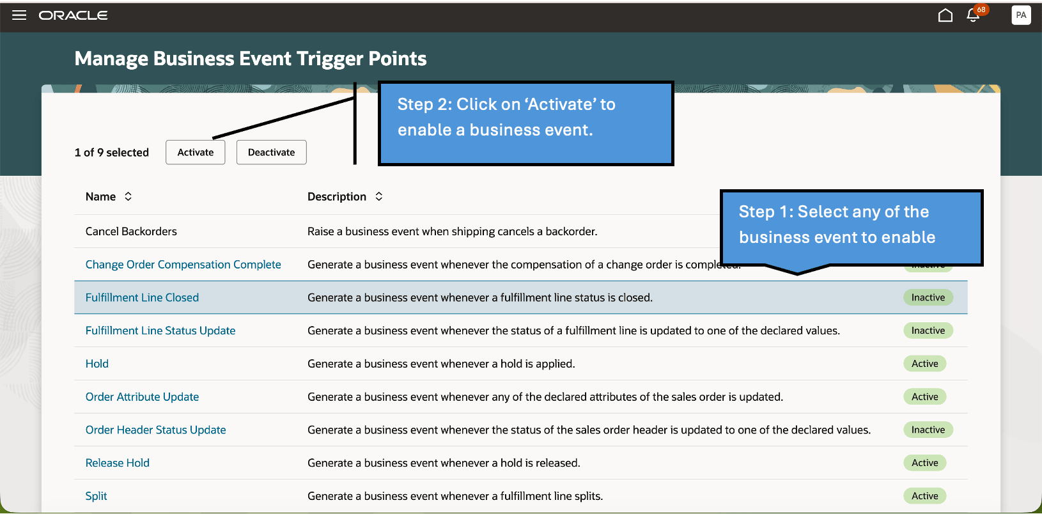The image size is (1042, 514).
Task: Sort table by Name column
Action: tap(128, 196)
